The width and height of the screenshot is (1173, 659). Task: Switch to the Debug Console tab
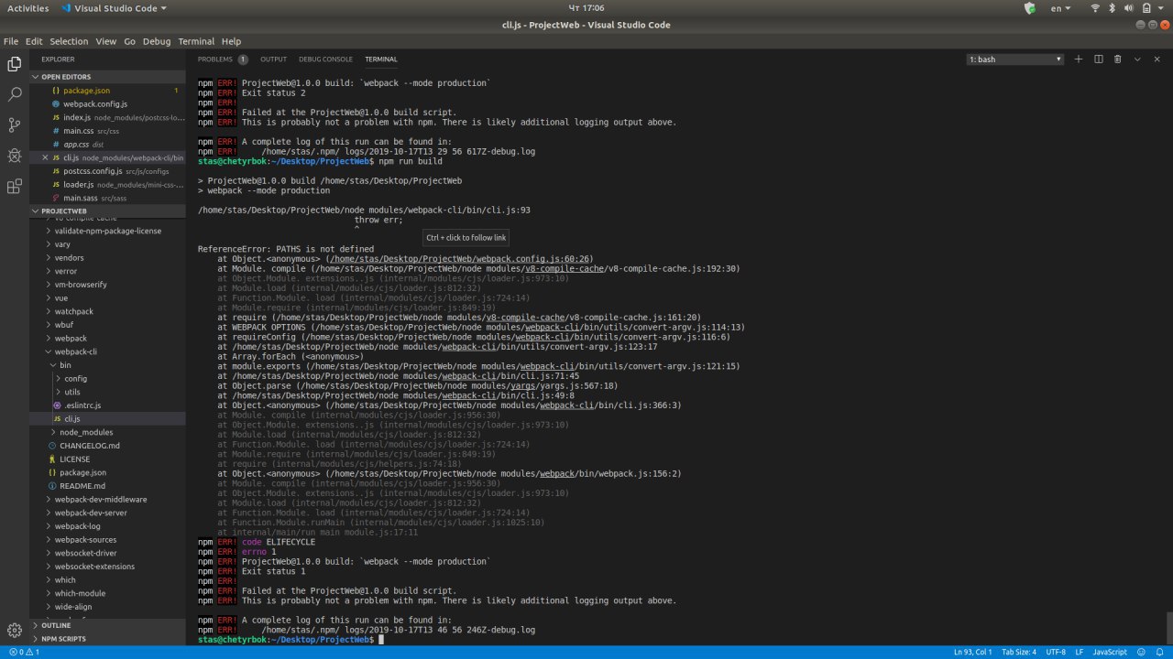click(325, 59)
